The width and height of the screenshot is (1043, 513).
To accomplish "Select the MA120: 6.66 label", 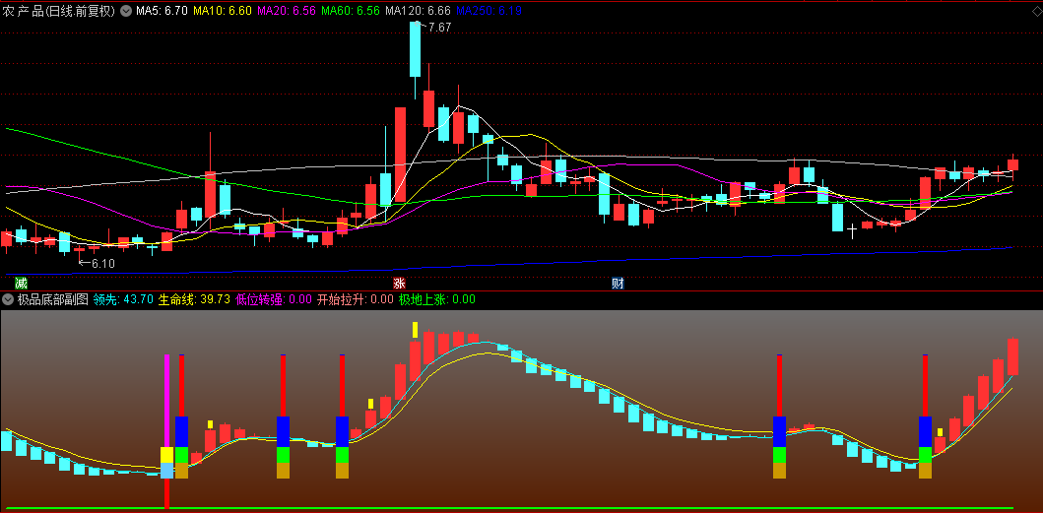I will (417, 11).
